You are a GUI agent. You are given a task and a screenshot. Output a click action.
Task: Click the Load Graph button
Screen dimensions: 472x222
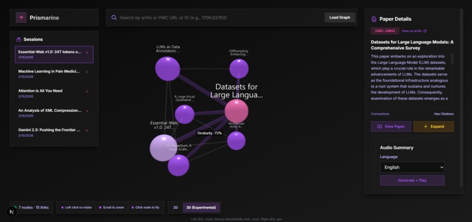click(340, 18)
